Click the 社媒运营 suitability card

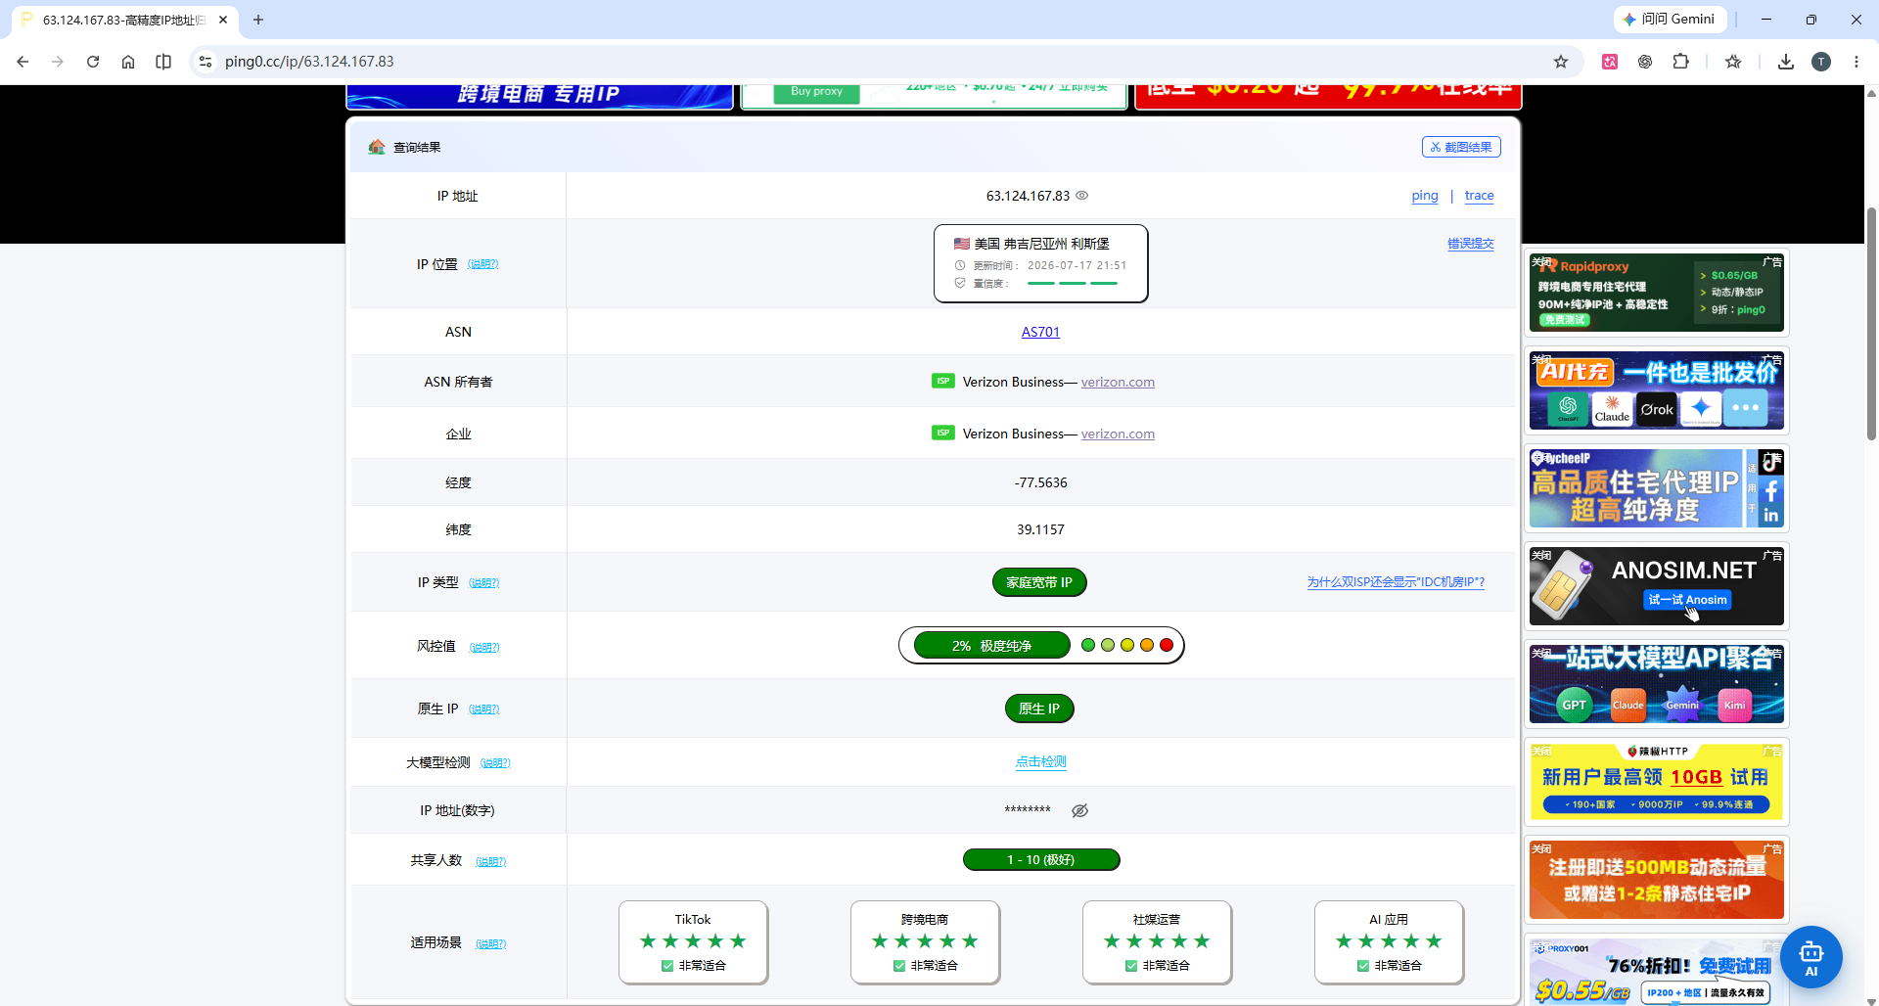coord(1157,941)
